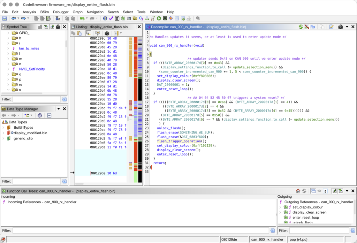Snapshot the Decompile panel with camera
357x243 pixels.
point(340,27)
